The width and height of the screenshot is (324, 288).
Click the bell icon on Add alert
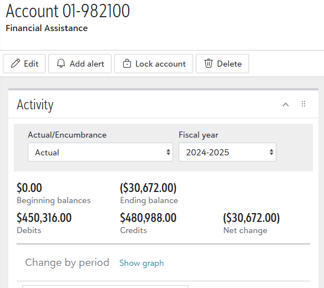point(61,63)
